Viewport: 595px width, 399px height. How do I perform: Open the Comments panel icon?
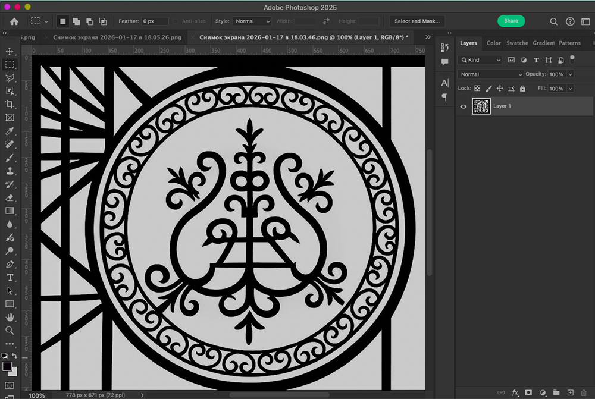[444, 62]
